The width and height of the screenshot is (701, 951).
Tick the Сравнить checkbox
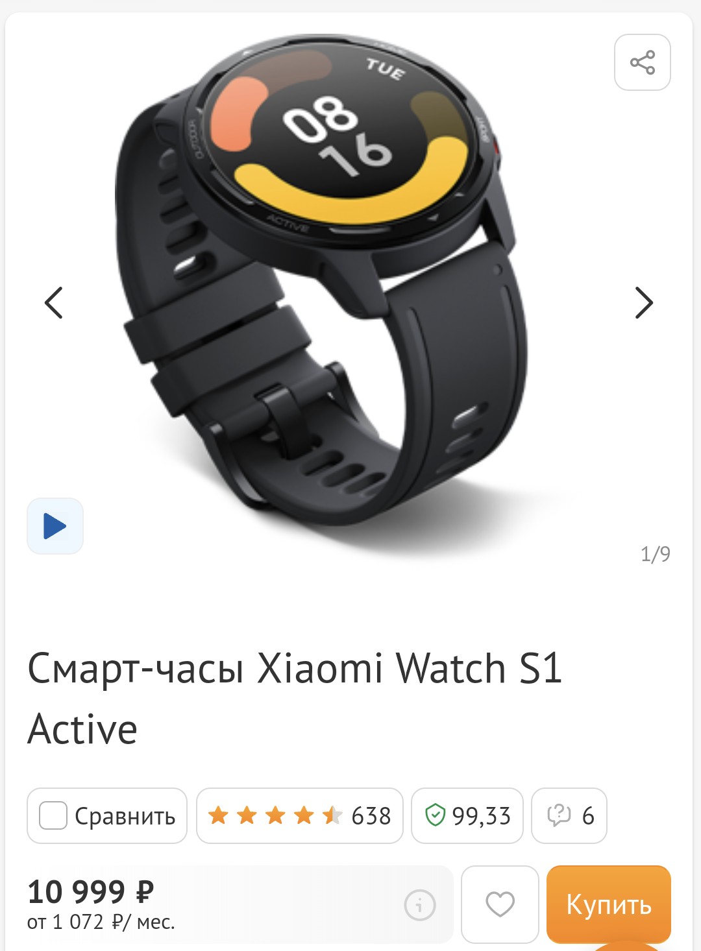tap(53, 815)
